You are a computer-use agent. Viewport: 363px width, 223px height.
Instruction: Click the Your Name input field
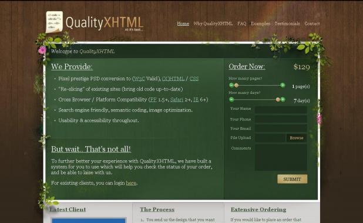click(281, 110)
